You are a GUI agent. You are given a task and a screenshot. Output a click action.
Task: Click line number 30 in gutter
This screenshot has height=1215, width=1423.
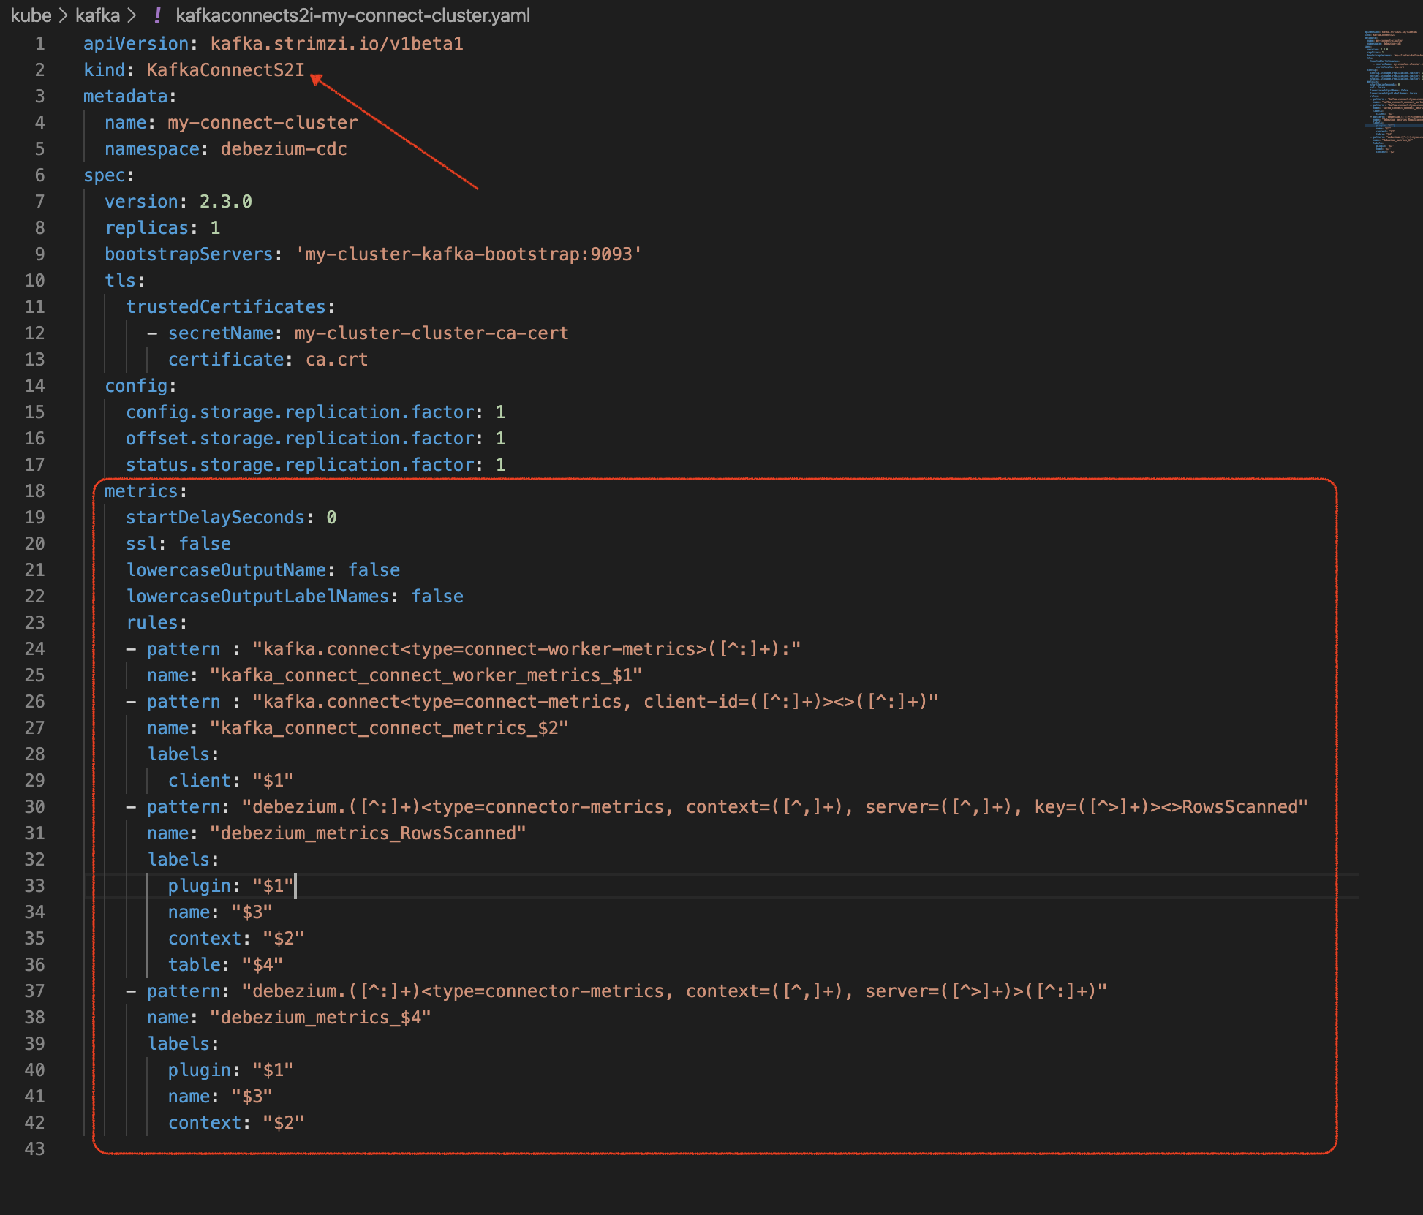point(35,807)
